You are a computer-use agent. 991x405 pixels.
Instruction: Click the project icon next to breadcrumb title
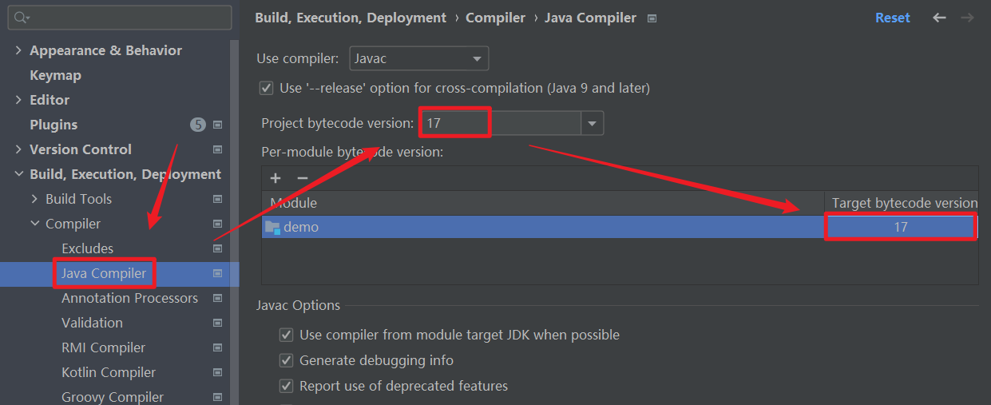click(x=652, y=18)
